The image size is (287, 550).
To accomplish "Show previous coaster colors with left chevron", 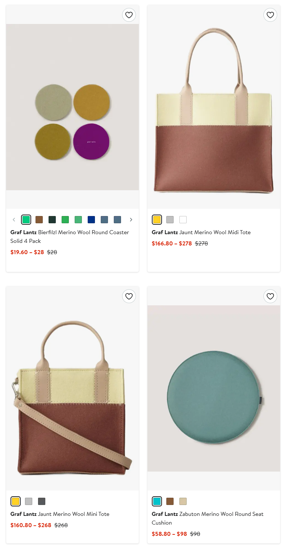I will tap(14, 220).
